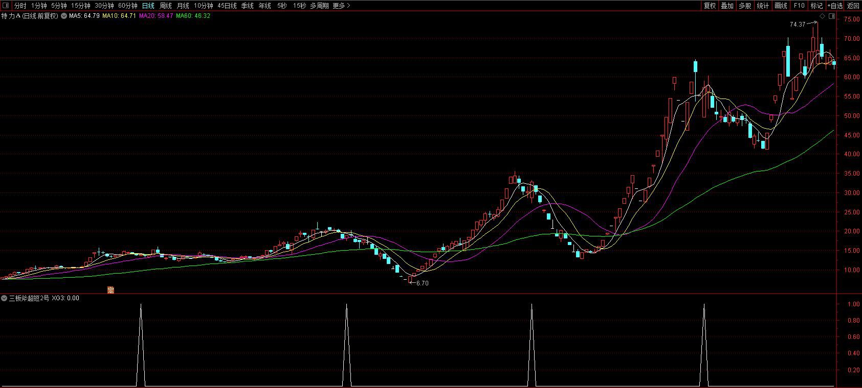Viewport: 862px width, 388px height.
Task: Click the 10.00 price axis label
Action: (x=852, y=270)
